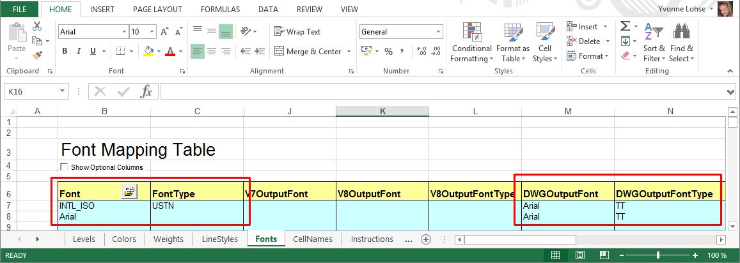This screenshot has height=263, width=740.
Task: Click Accounting Number Format icon
Action: (366, 51)
